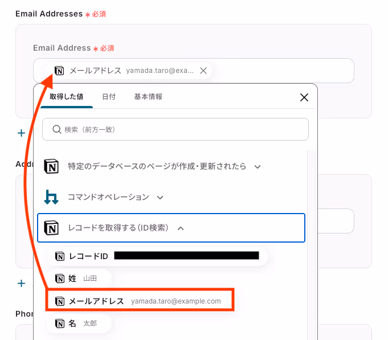Image resolution: width=388 pixels, height=340 pixels.
Task: Click the popup list scrollbar
Action: 312,245
